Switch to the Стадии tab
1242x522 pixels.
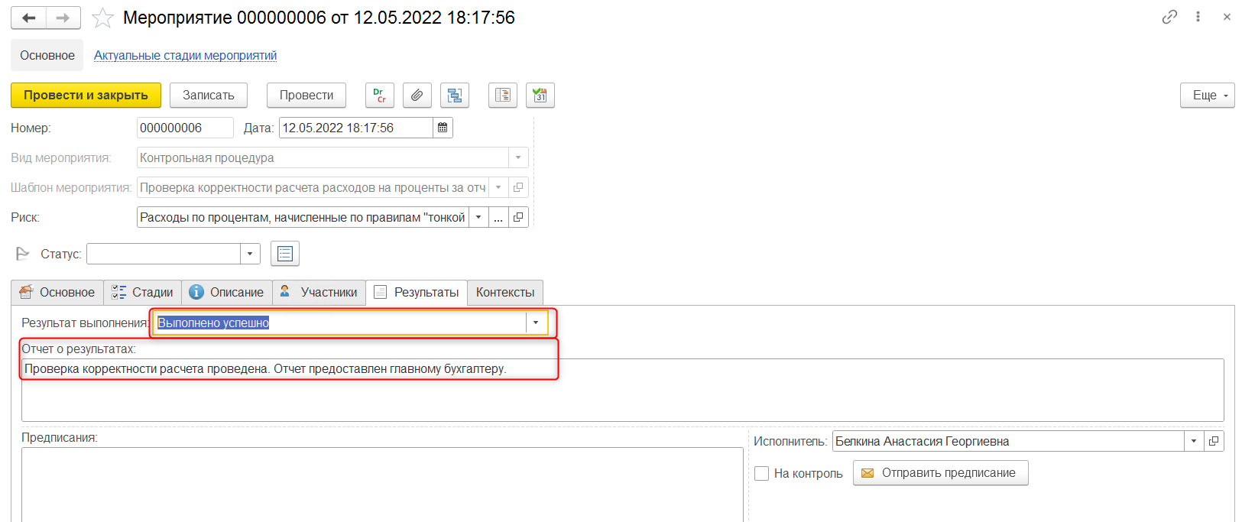pyautogui.click(x=143, y=293)
